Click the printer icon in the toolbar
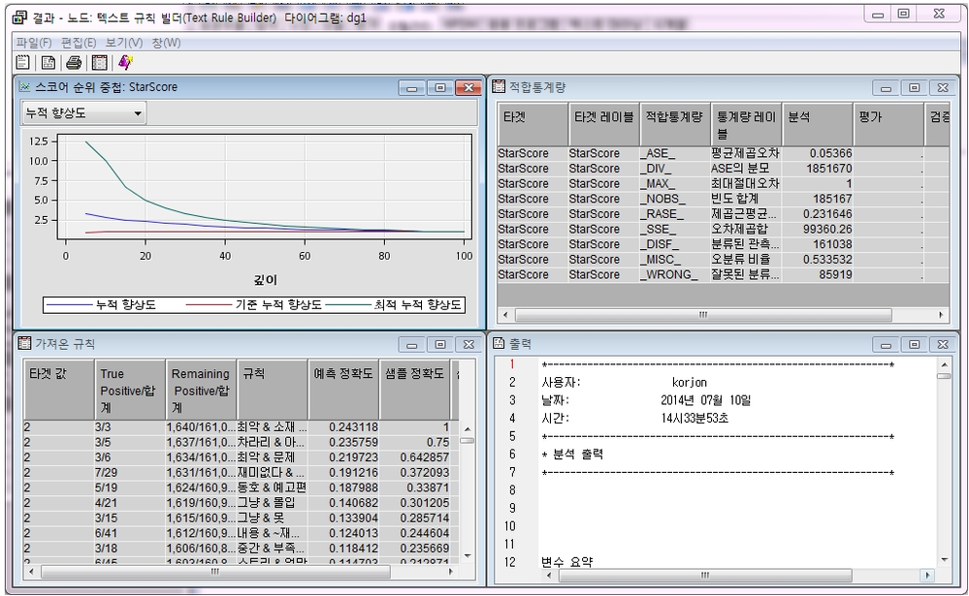Screen dimensions: 969x596 74,62
